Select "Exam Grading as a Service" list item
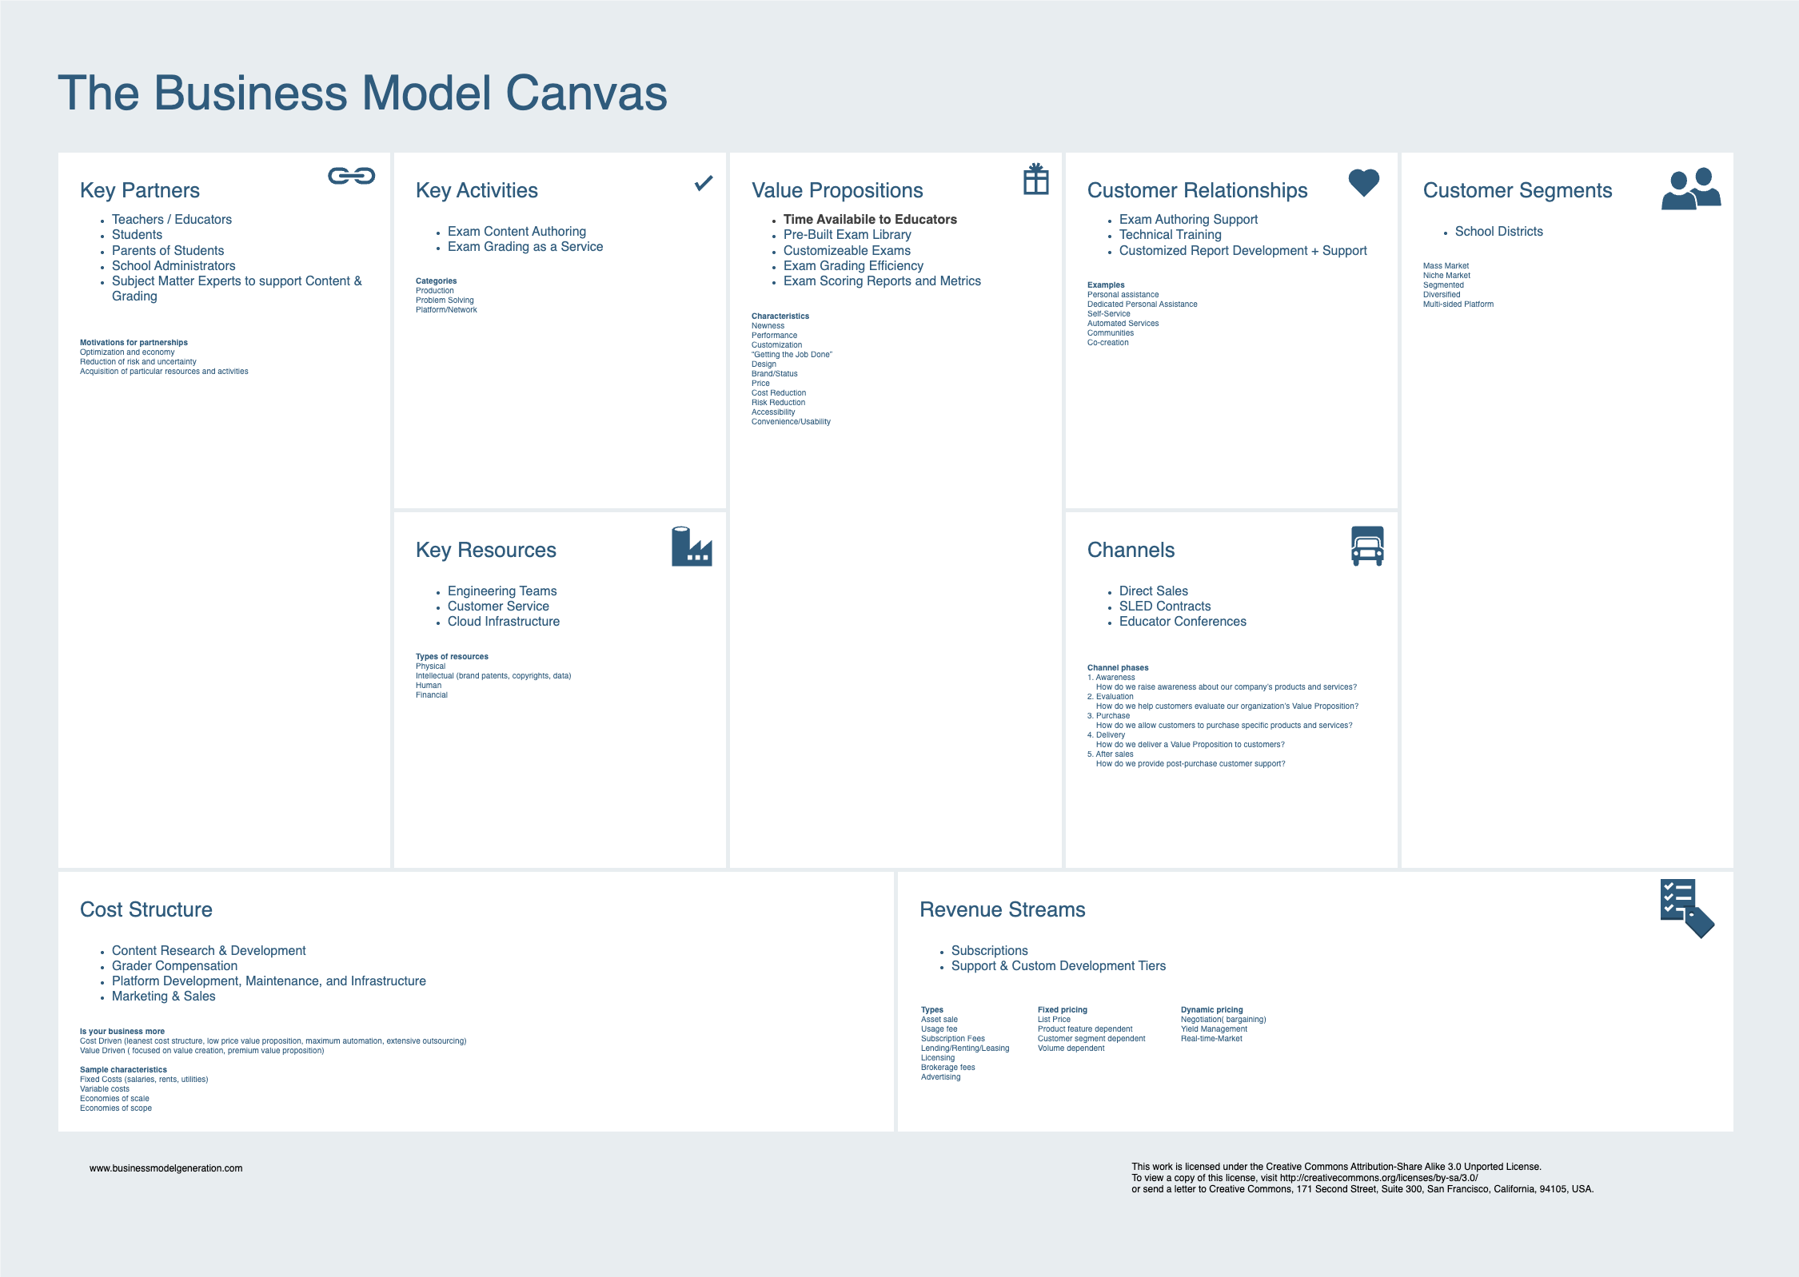Screen dimensions: 1799x1277 526,246
